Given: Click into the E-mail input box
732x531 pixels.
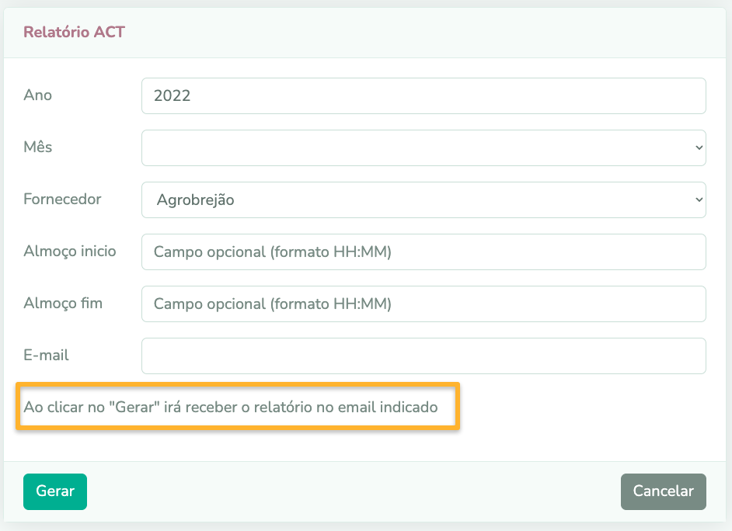Looking at the screenshot, I should [x=424, y=356].
